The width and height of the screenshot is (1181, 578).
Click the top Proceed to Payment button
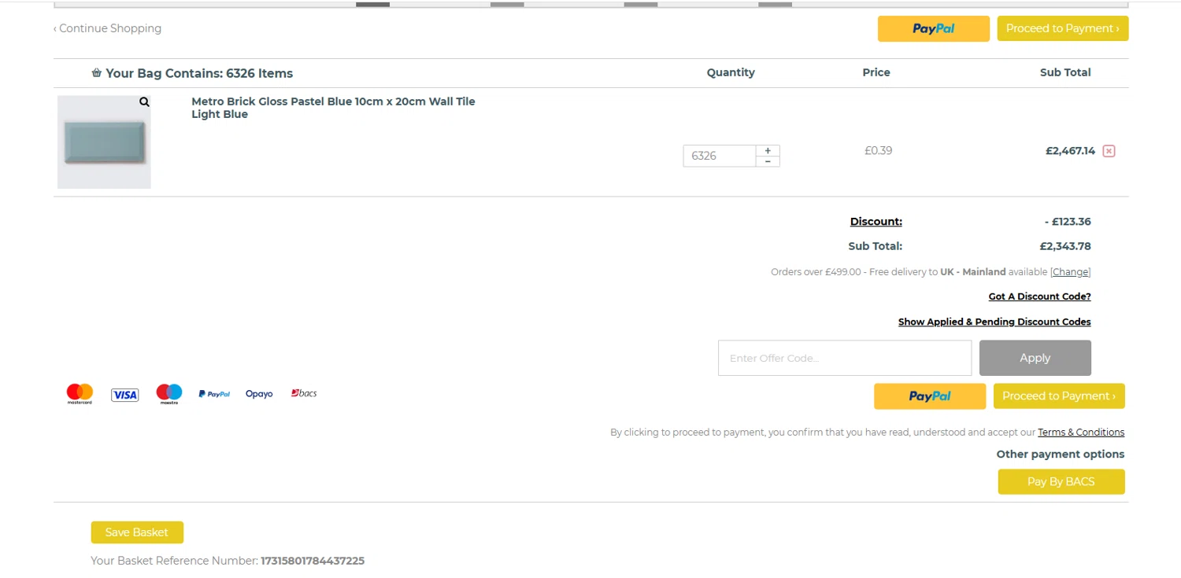pos(1062,29)
